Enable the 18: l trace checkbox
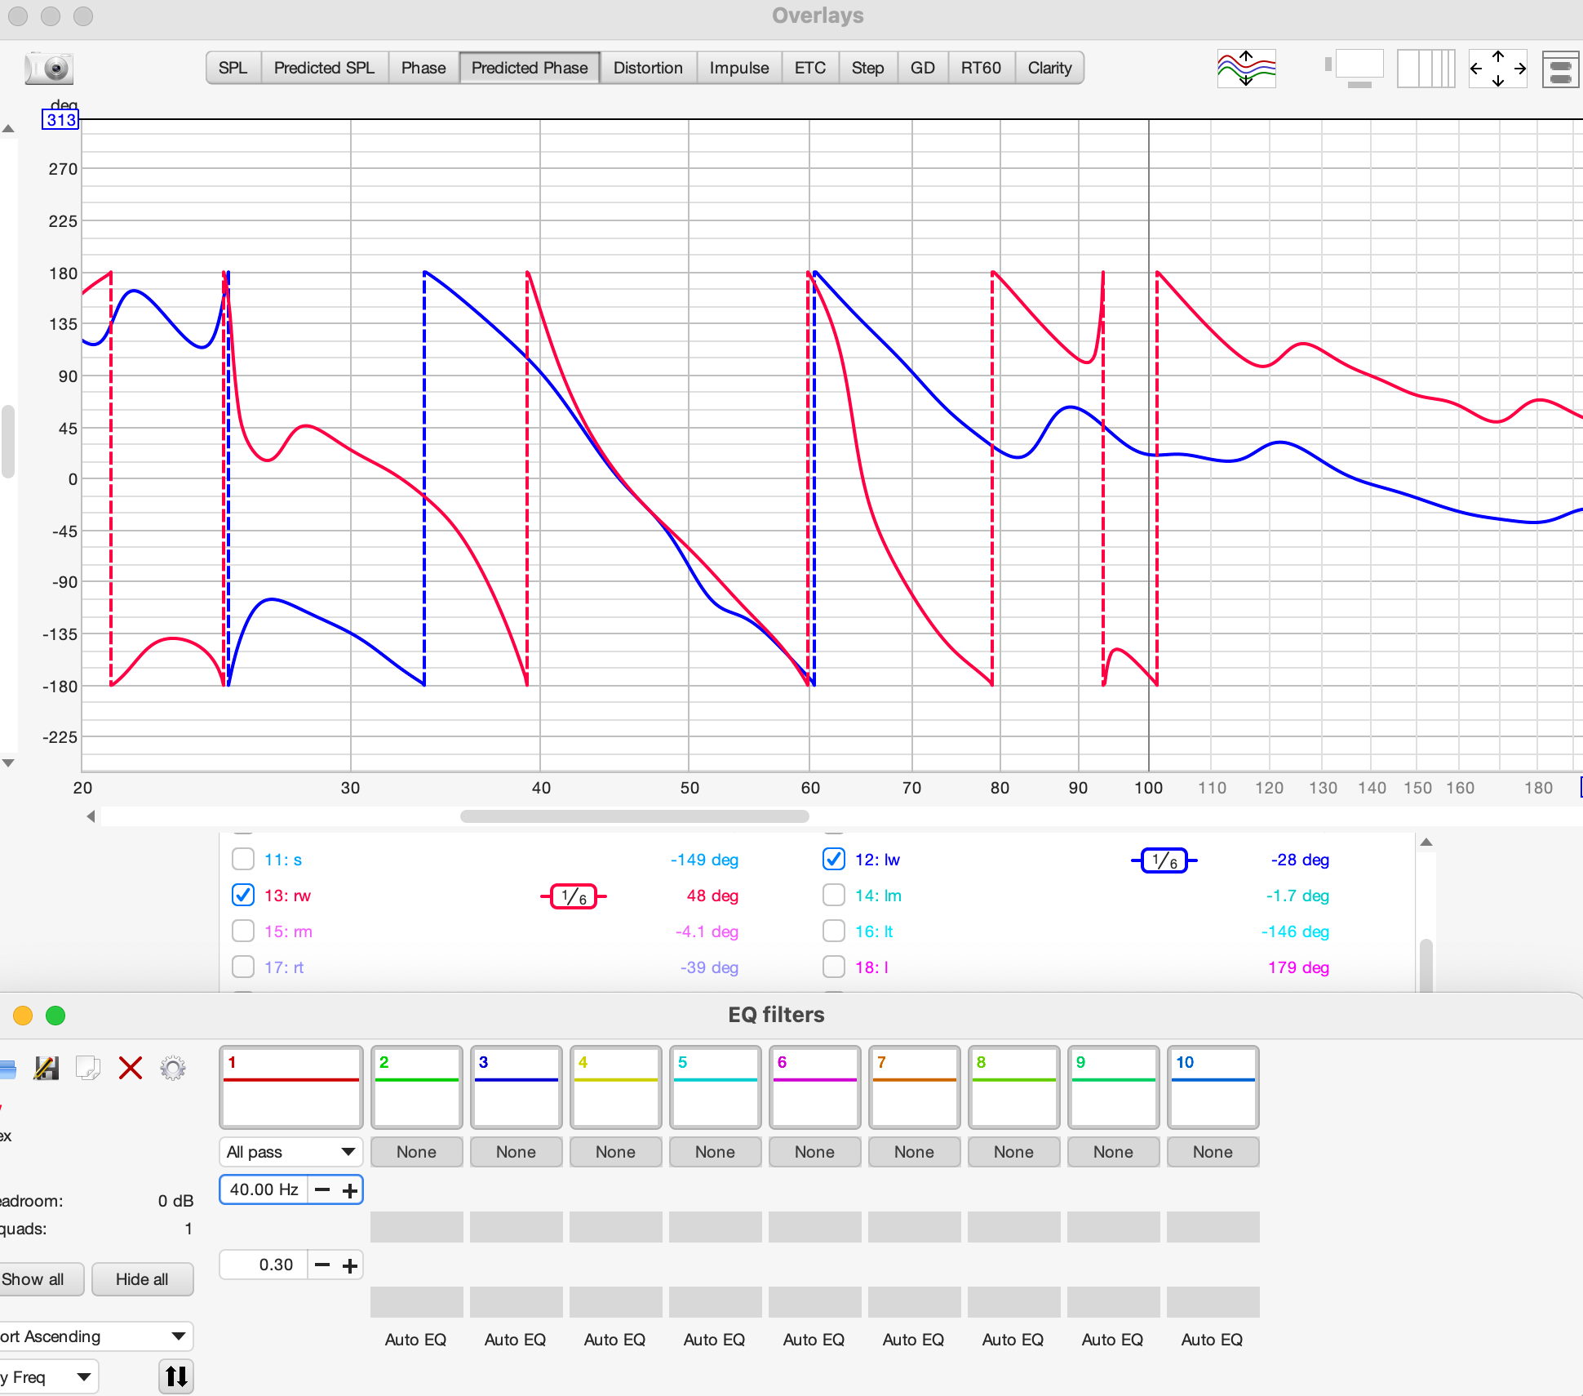The height and width of the screenshot is (1396, 1583). pos(834,967)
